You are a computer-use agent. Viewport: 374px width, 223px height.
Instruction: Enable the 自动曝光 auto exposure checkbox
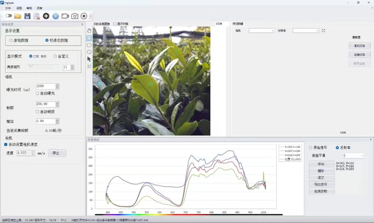point(37,94)
